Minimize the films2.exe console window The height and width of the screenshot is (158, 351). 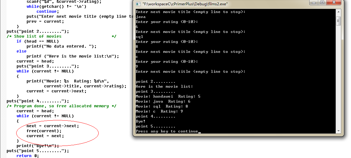click(x=314, y=2)
